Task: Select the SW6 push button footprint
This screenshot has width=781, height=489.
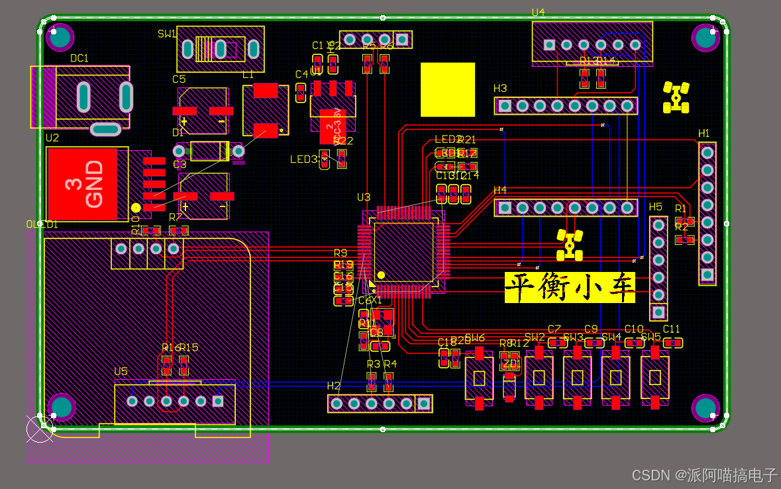Action: (x=479, y=378)
